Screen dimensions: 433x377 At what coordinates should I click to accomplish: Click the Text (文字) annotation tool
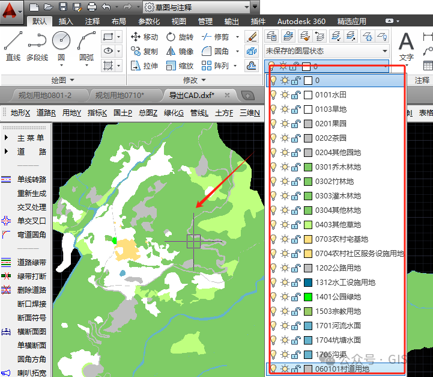coord(406,46)
